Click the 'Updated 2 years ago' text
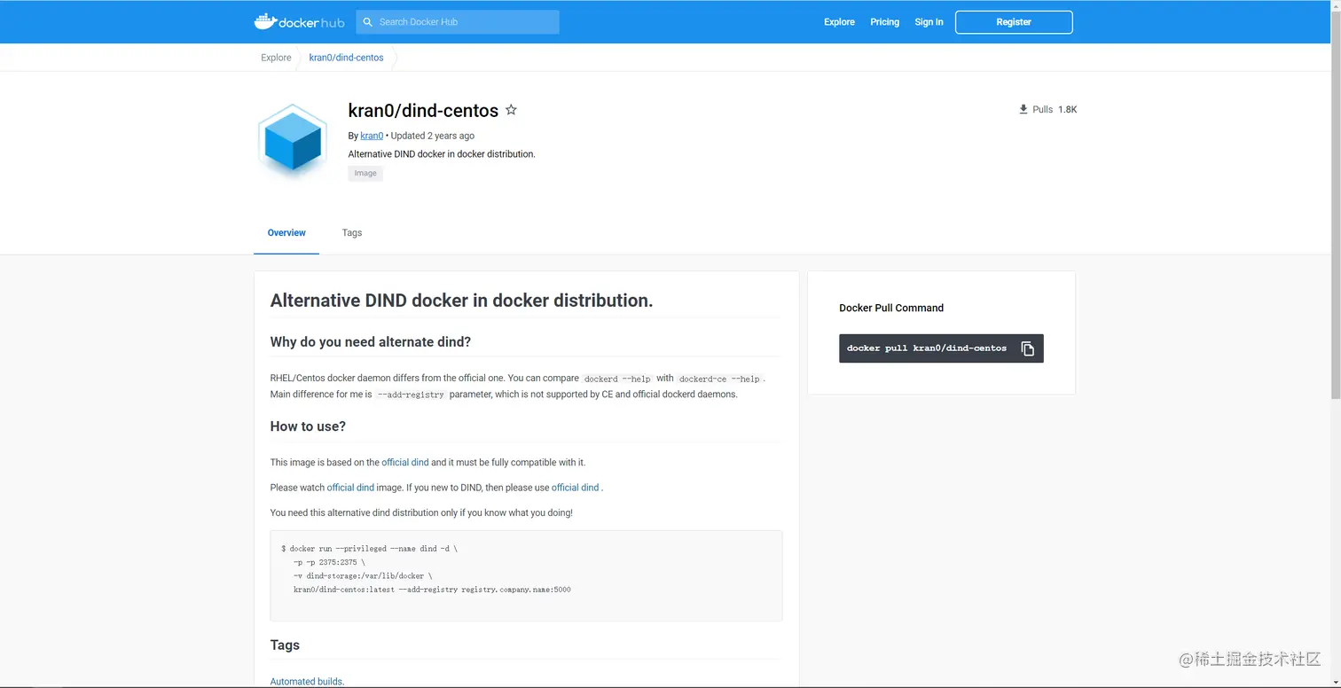This screenshot has width=1341, height=688. [433, 136]
